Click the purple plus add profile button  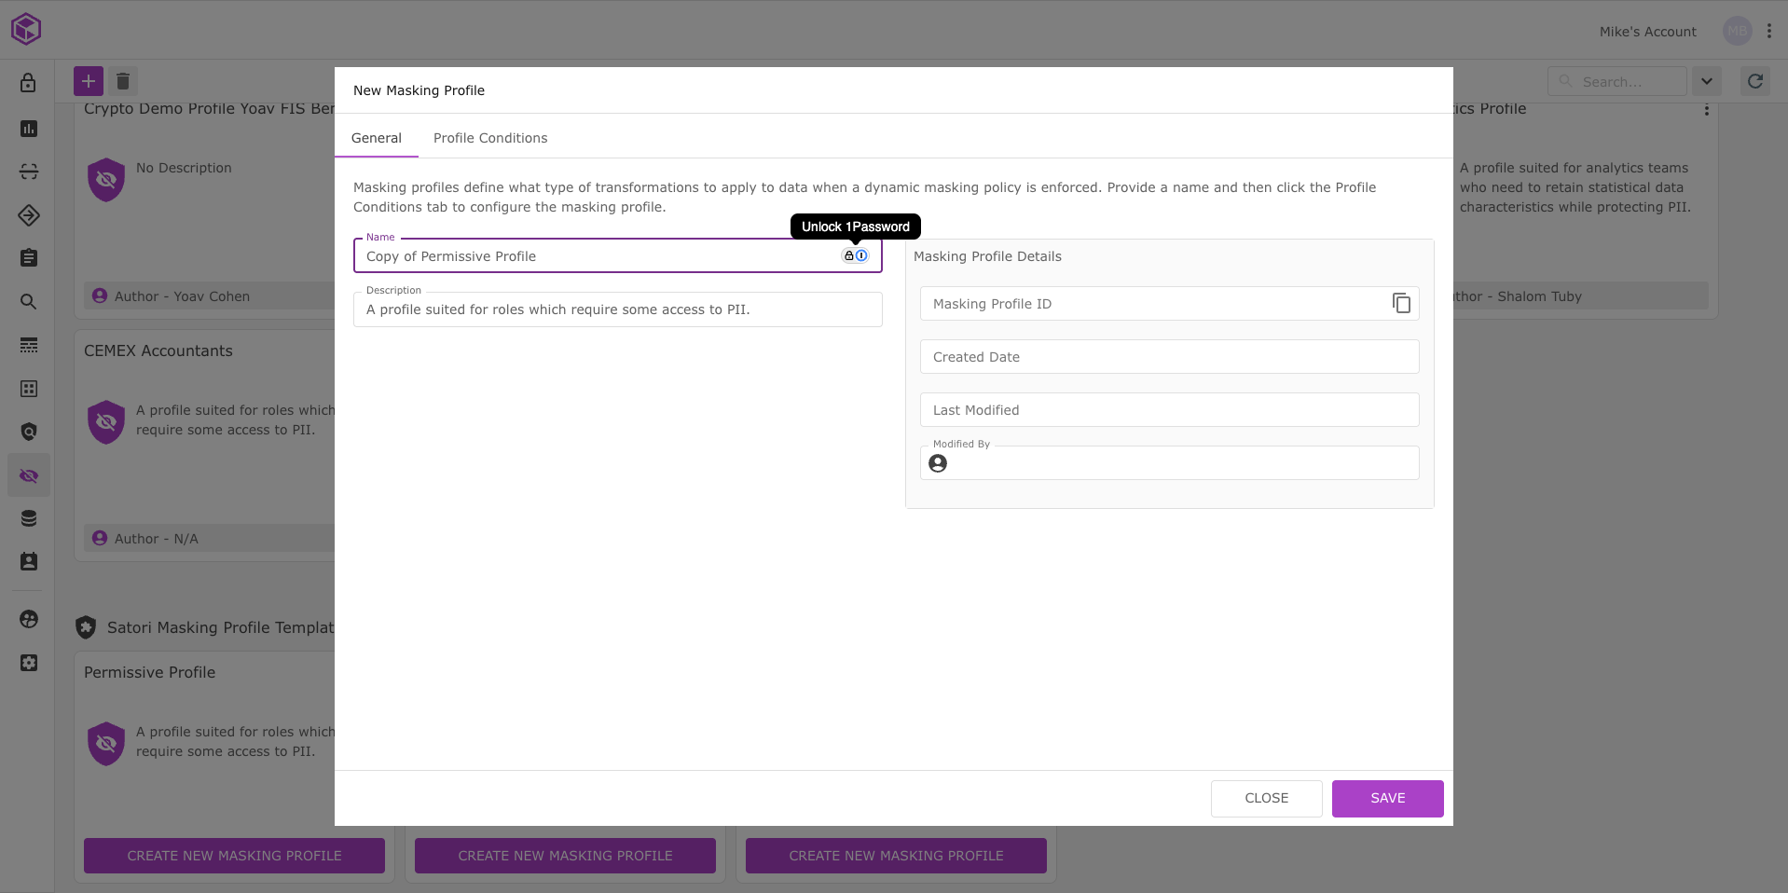pyautogui.click(x=89, y=81)
